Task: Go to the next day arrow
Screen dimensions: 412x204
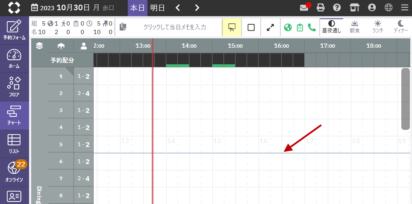Action: (197, 8)
